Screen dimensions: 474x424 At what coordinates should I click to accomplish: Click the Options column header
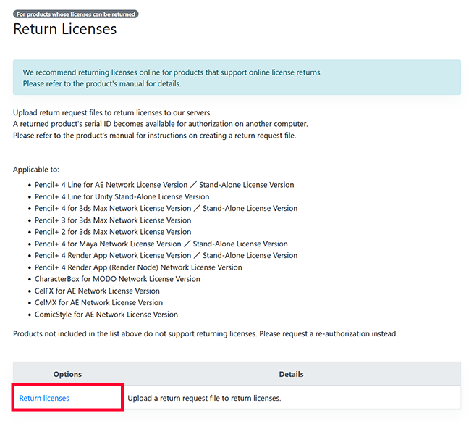click(x=67, y=374)
